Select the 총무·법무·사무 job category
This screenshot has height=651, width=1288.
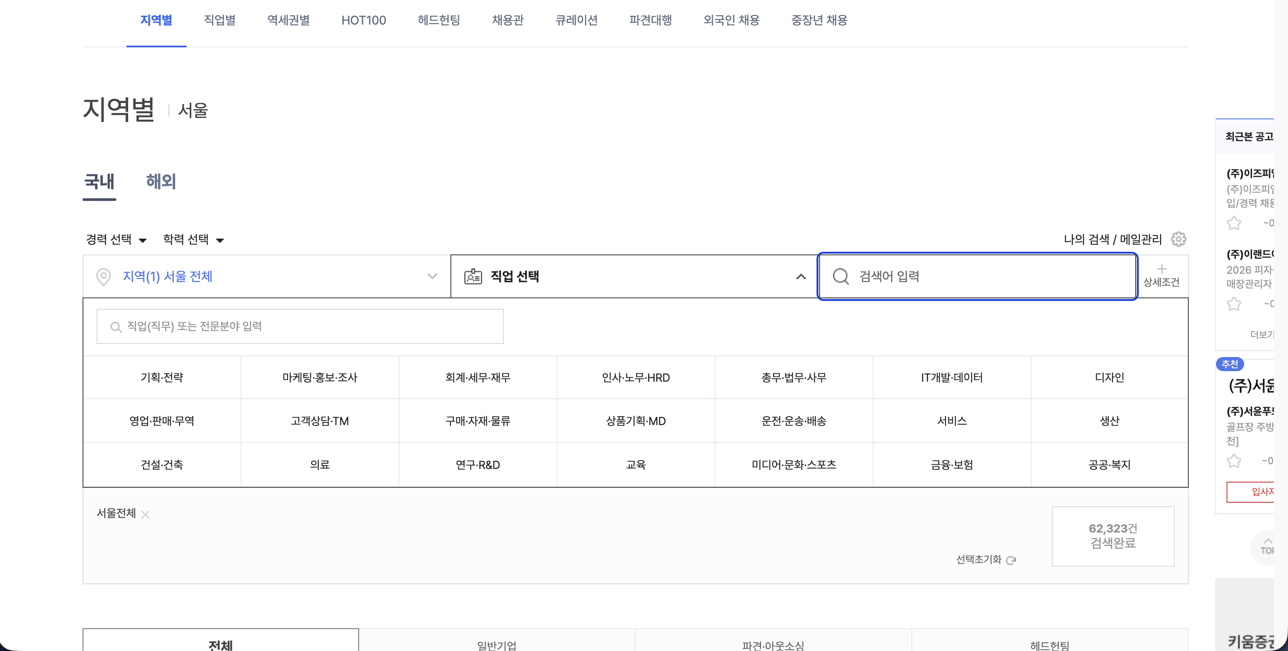click(794, 378)
